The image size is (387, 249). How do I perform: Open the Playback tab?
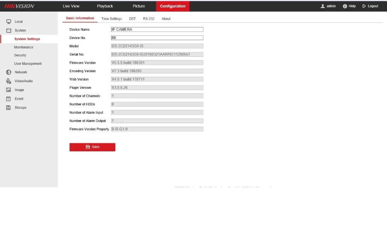pos(105,6)
